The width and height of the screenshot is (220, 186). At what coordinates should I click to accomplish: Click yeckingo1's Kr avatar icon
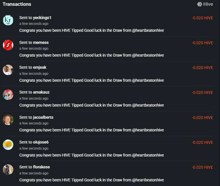8,20
